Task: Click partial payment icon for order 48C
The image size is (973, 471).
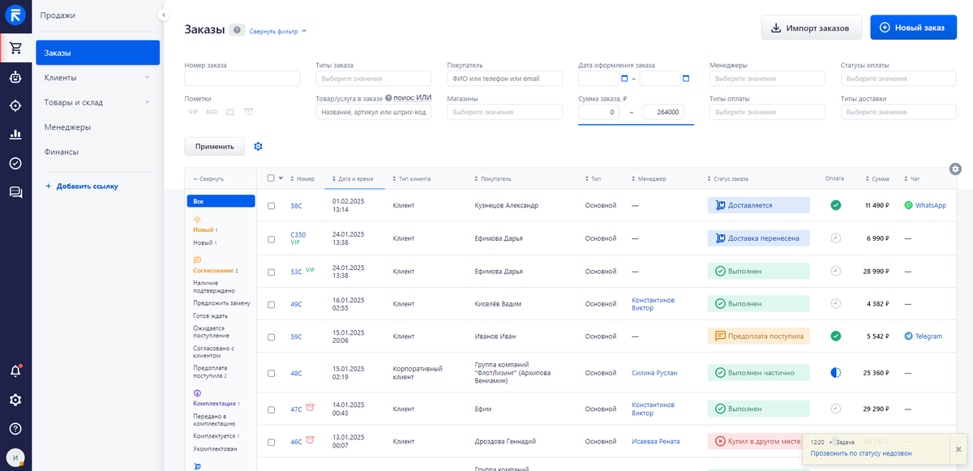Action: (835, 373)
